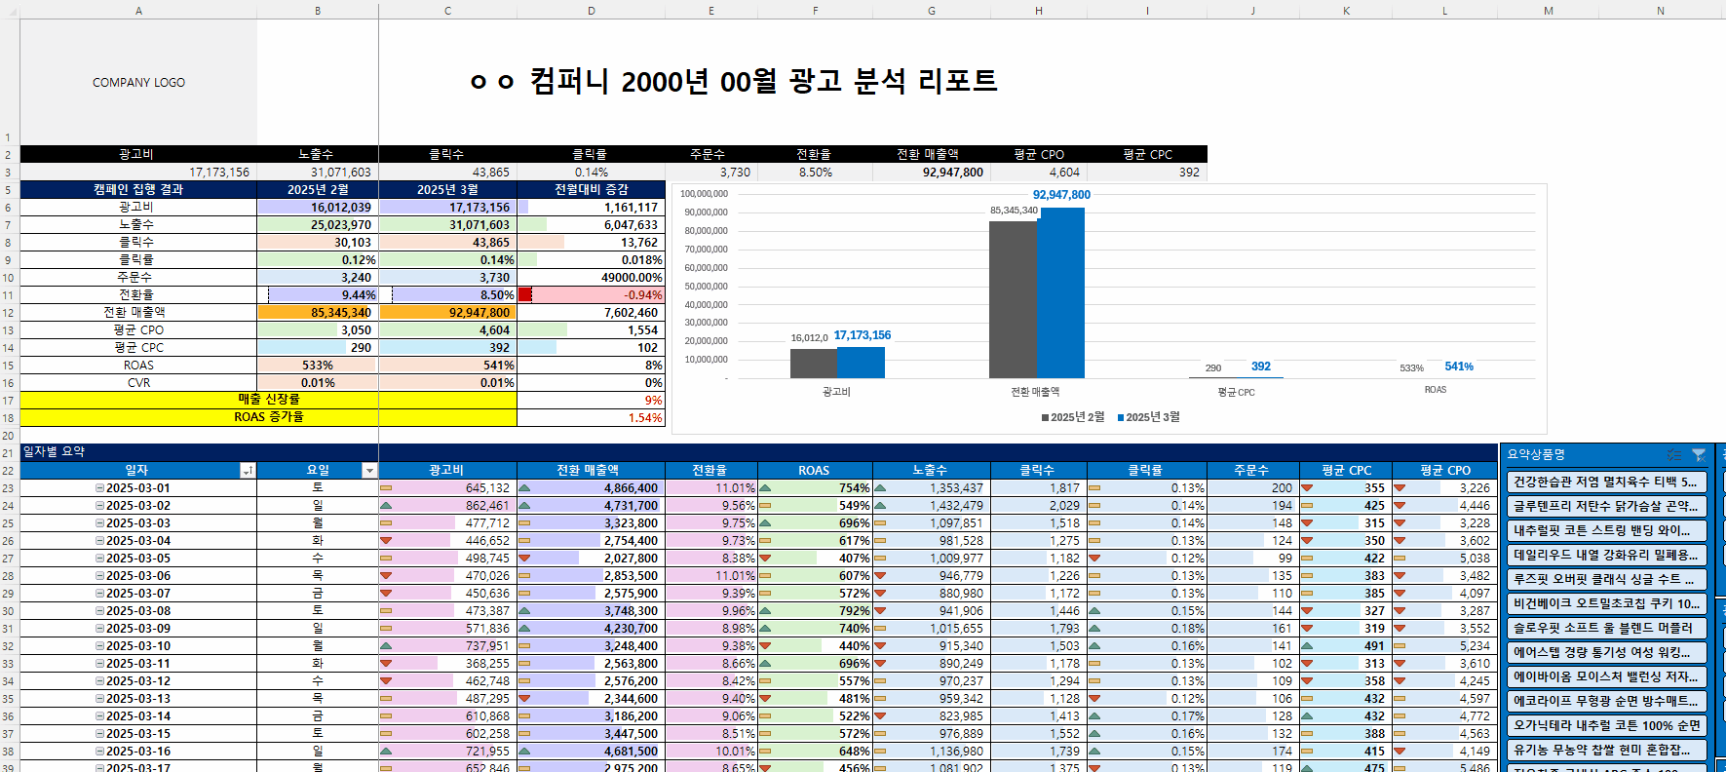Choose 에이바이옴 모이스처 밸런싱 slicer item

click(1606, 676)
